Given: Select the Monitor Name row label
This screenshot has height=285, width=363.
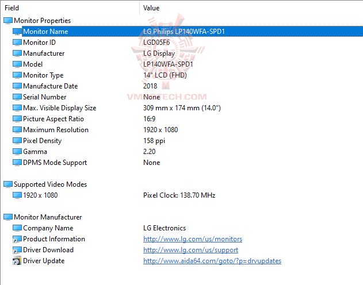Looking at the screenshot, I should point(45,32).
